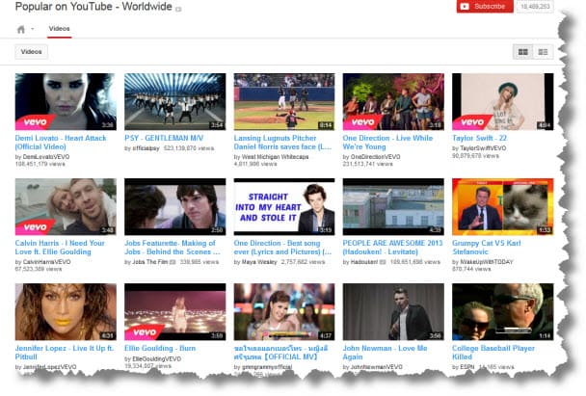Visit JohnNewmanVEVO channel link

tap(376, 367)
